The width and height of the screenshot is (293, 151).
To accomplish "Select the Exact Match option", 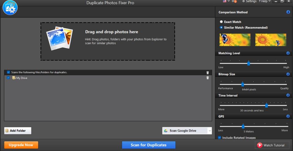I will [x=231, y=22].
